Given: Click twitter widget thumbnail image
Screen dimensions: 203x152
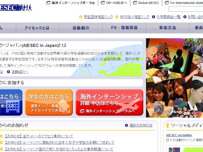Looking at the screenshot, I should click(x=174, y=150).
